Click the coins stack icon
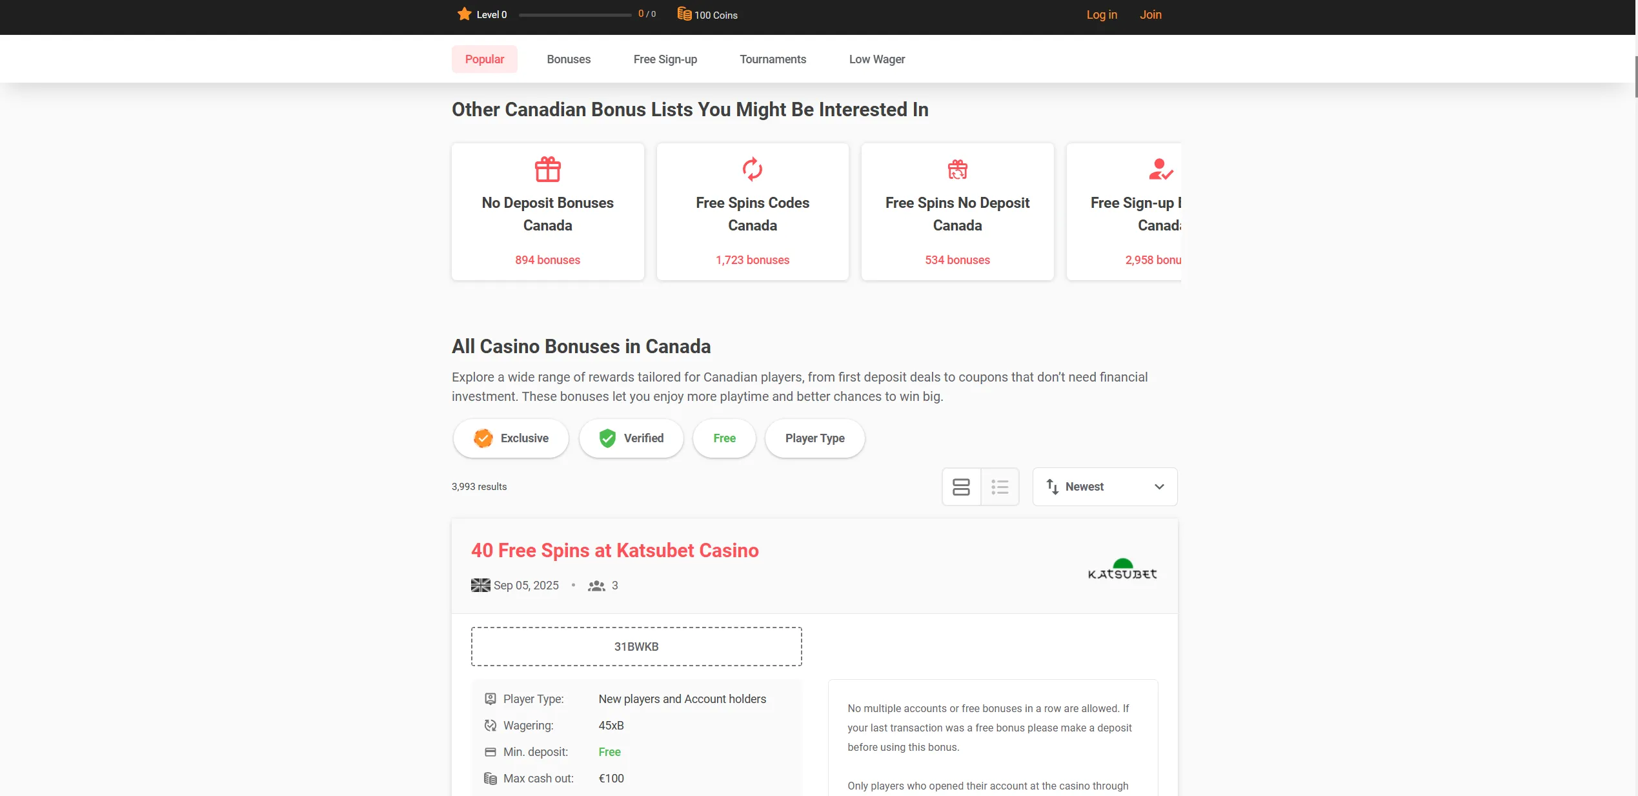The image size is (1638, 796). pos(684,14)
